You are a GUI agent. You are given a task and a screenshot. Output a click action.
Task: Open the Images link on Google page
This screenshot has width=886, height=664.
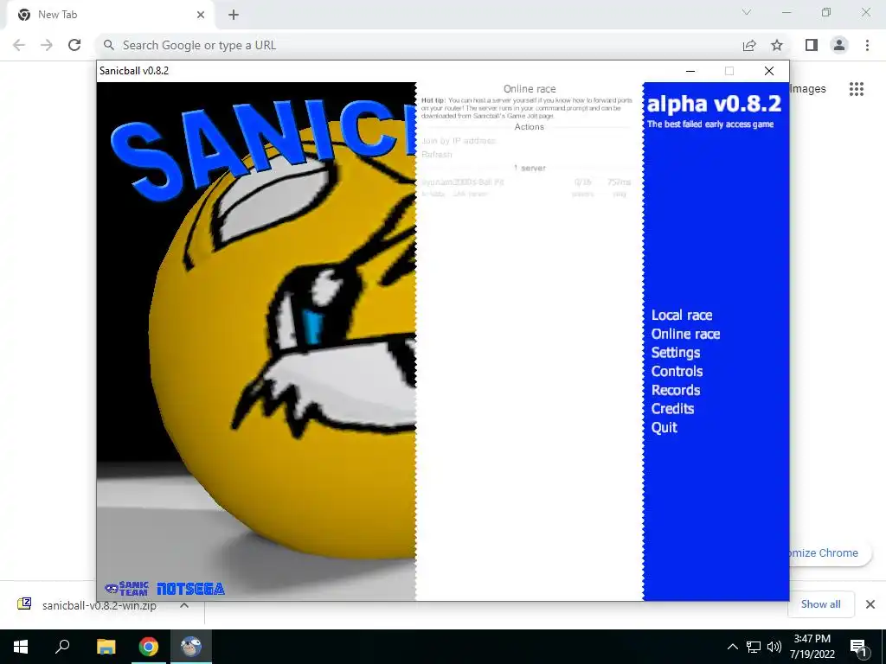tap(808, 89)
